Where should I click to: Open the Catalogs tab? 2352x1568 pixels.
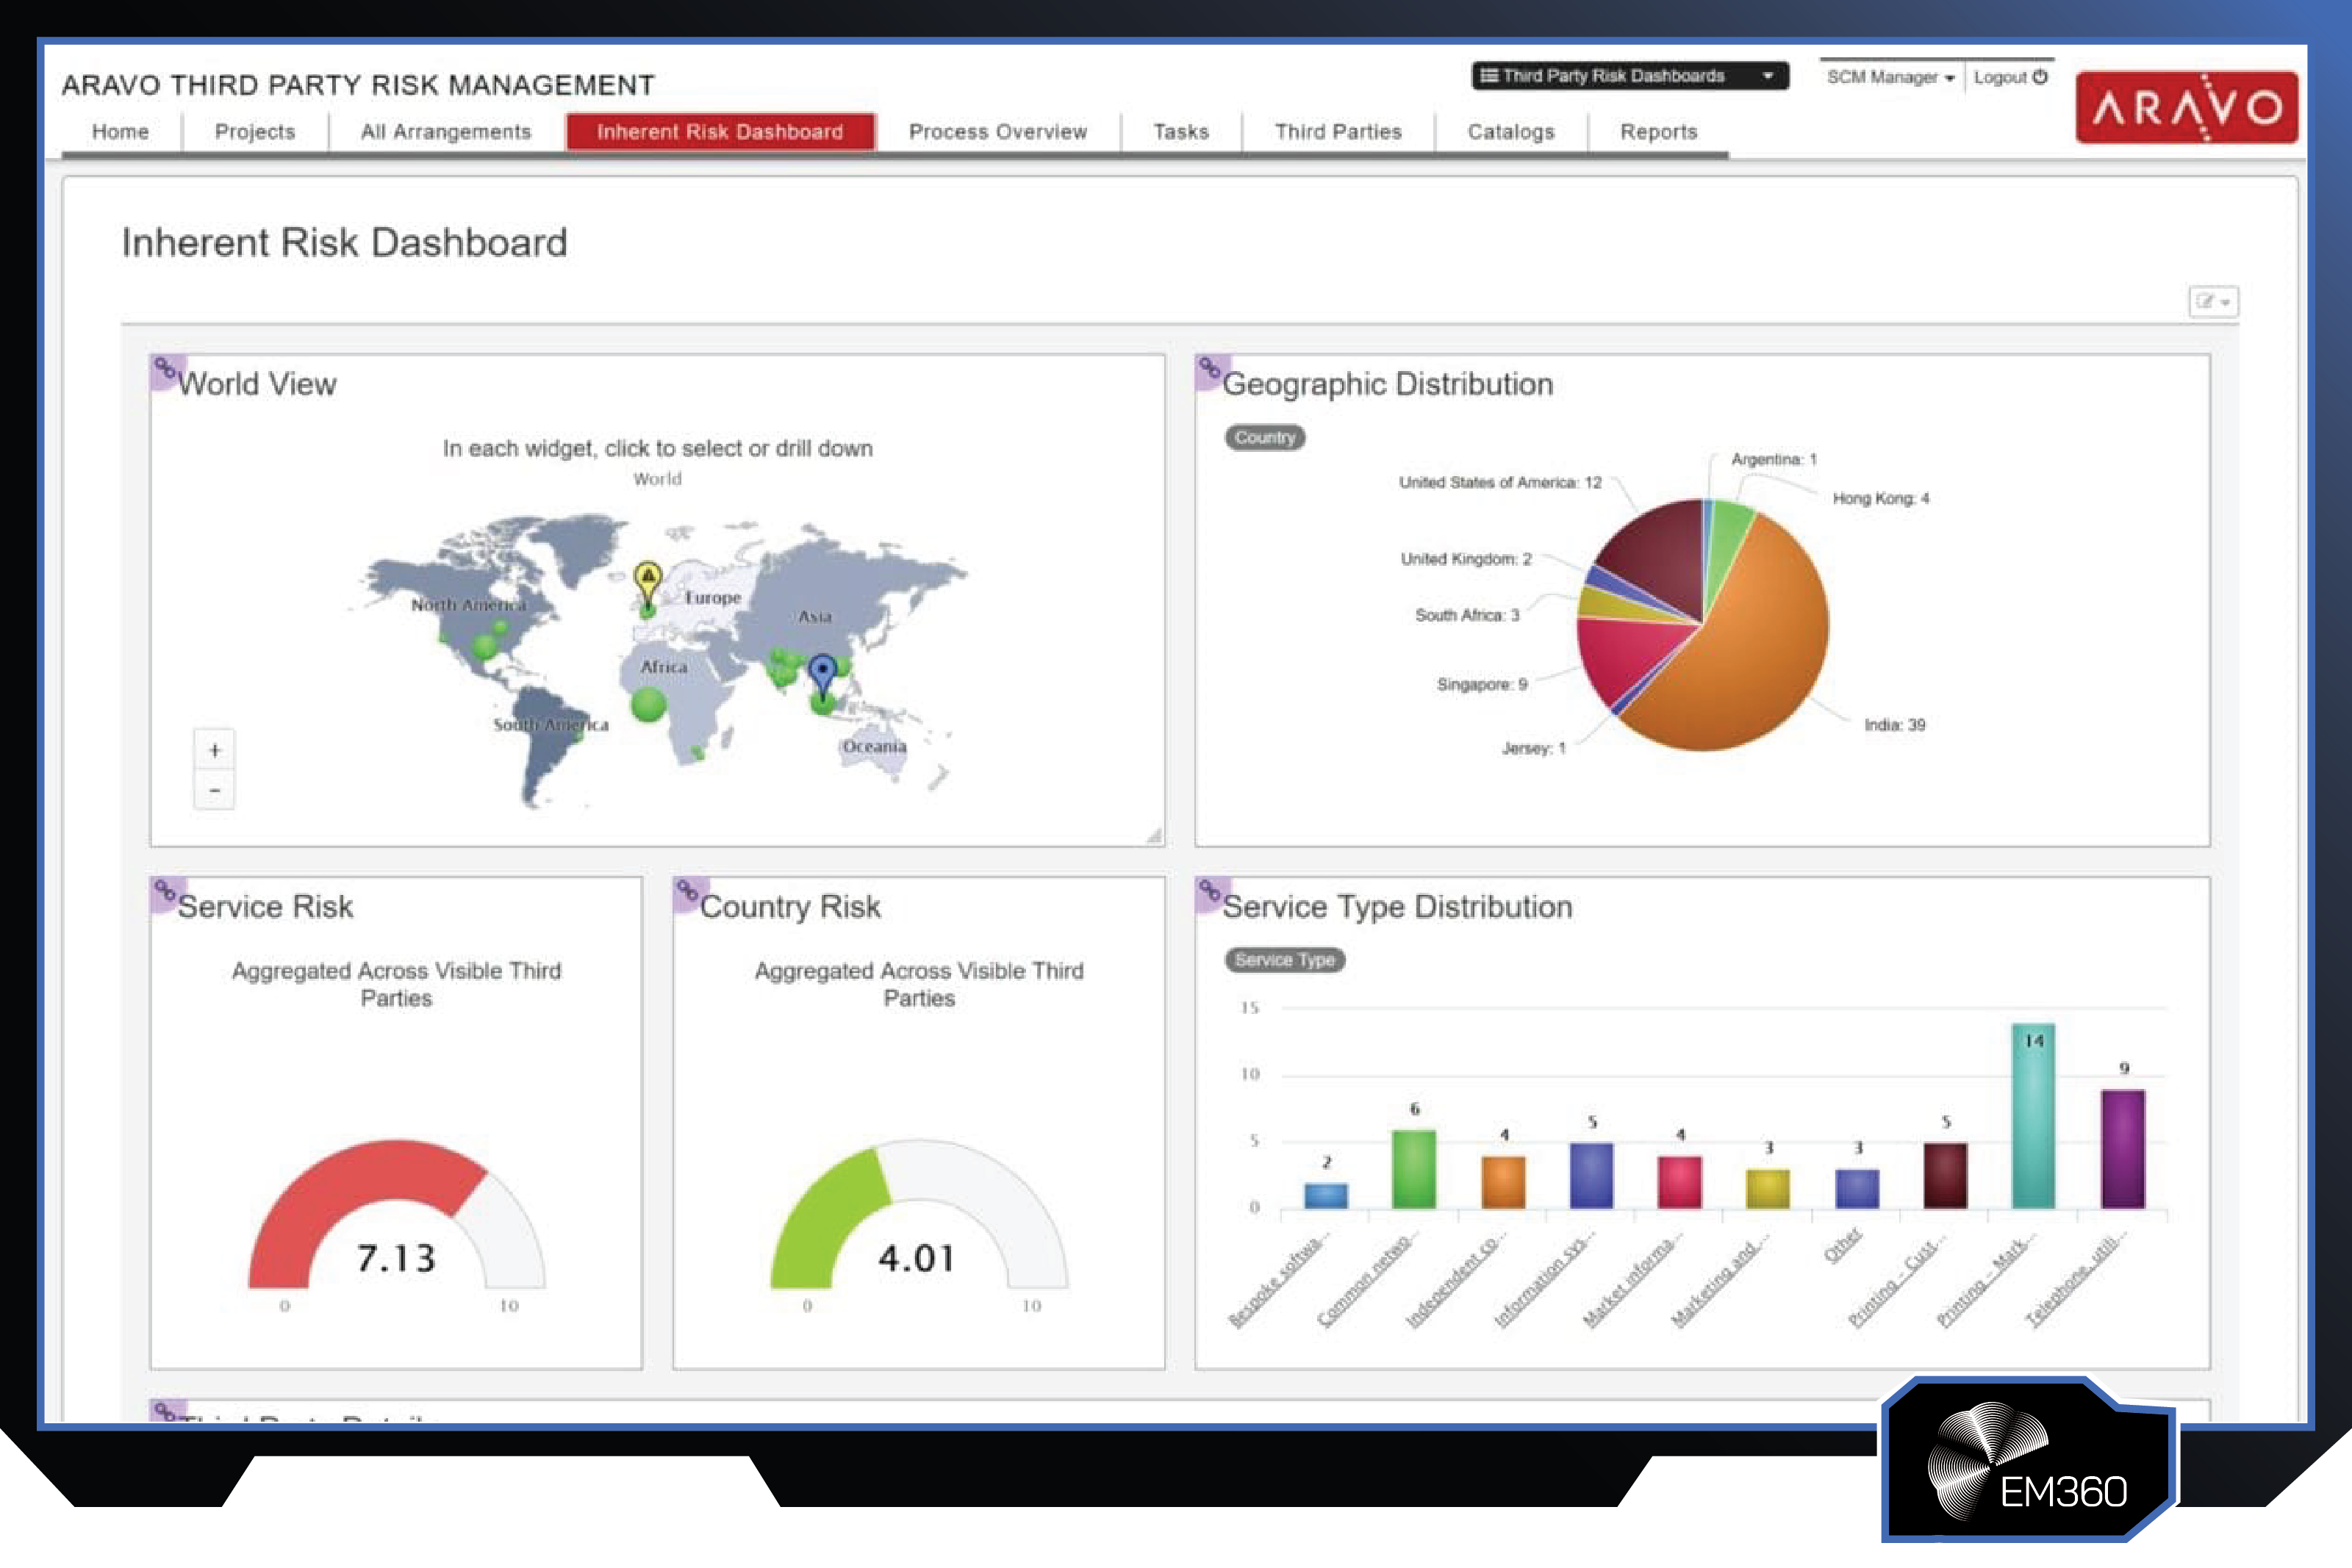pos(1511,132)
